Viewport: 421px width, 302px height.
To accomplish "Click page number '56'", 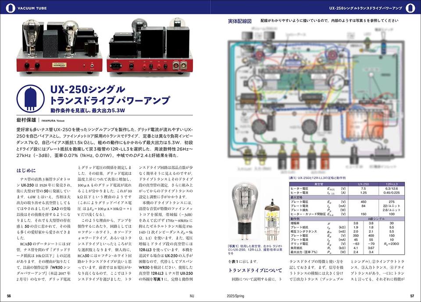I will point(9,296).
